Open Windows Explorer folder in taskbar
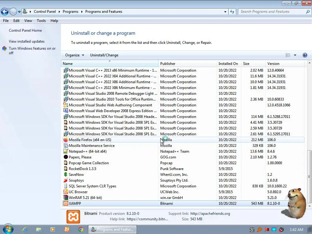Image resolution: width=312 pixels, height=234 pixels. pos(39,229)
